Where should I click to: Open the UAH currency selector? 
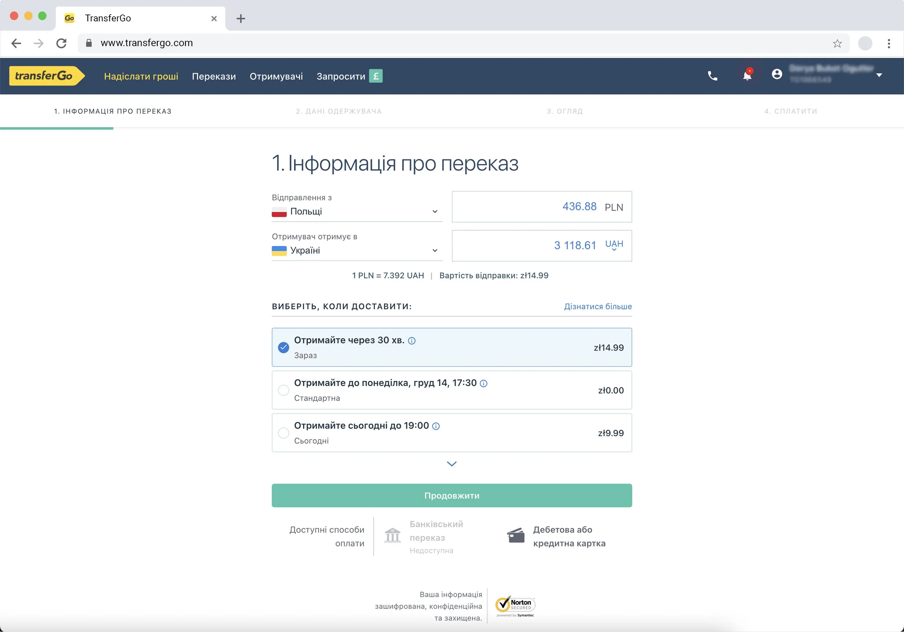tap(614, 245)
